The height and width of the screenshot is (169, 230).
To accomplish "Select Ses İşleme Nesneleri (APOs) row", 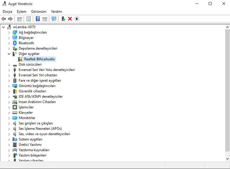I will pyautogui.click(x=40, y=129).
